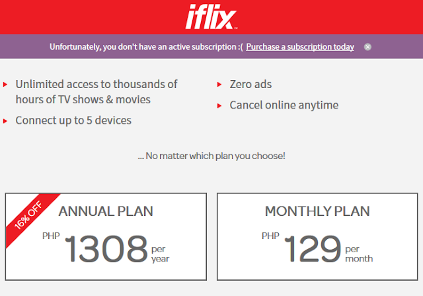423x296 pixels.
Task: Click the "Cancel online anytime" feature text
Action: coord(284,105)
